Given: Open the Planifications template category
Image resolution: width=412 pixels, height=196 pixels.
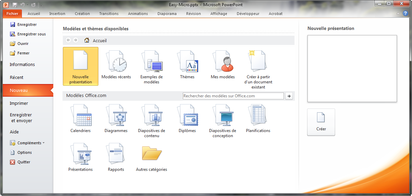Looking at the screenshot, I should 258,119.
